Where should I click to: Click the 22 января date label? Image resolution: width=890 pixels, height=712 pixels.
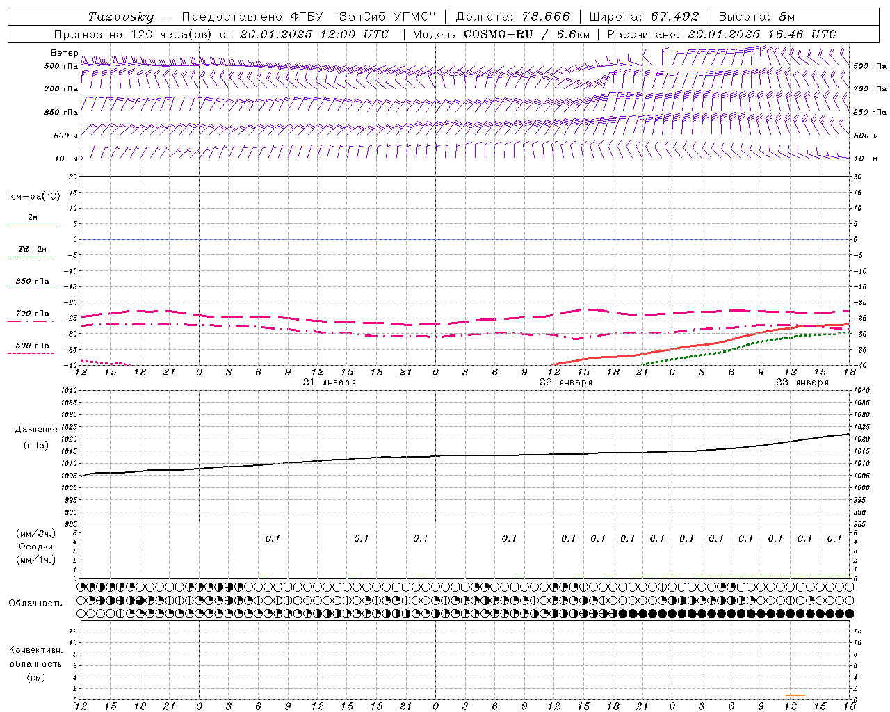point(566,382)
